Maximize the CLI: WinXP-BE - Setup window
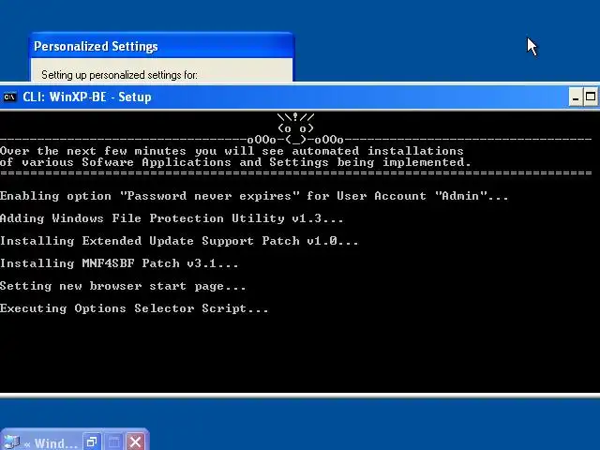Image resolution: width=600 pixels, height=450 pixels. click(x=591, y=97)
